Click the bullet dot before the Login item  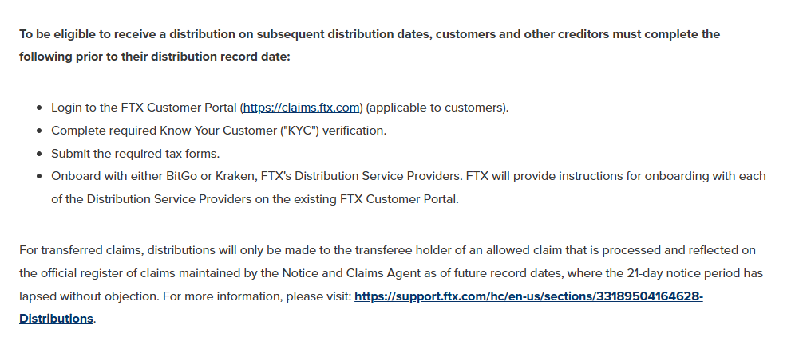pyautogui.click(x=39, y=108)
